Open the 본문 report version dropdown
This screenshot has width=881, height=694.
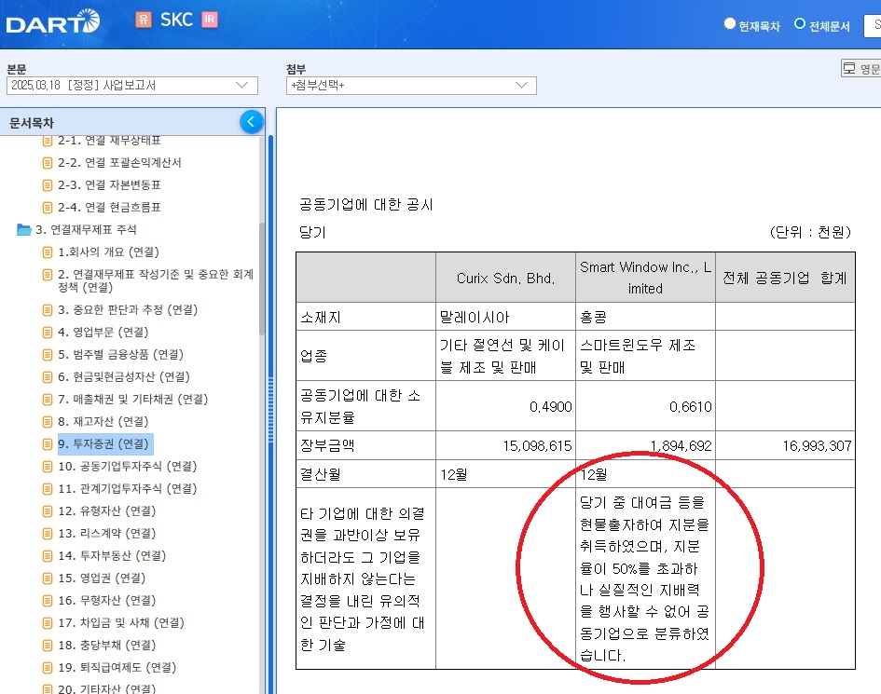(131, 86)
